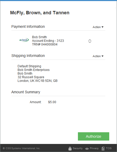117x152 pixels.
Task: Click the caret arrow beside Payment Action
Action: tap(103, 27)
